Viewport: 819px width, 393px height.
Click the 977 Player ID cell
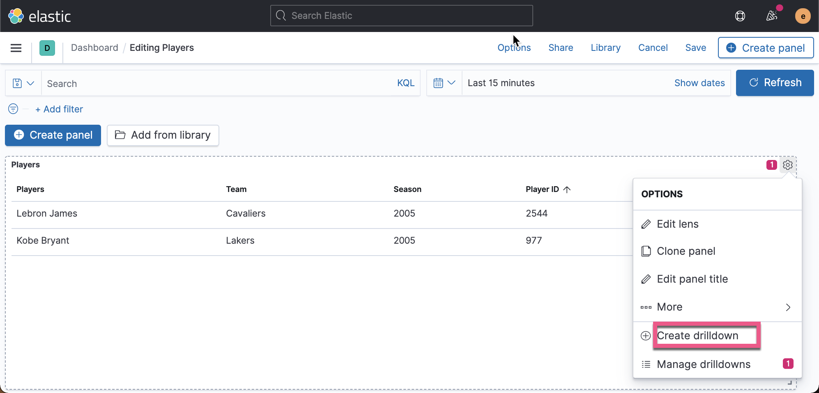pyautogui.click(x=534, y=240)
